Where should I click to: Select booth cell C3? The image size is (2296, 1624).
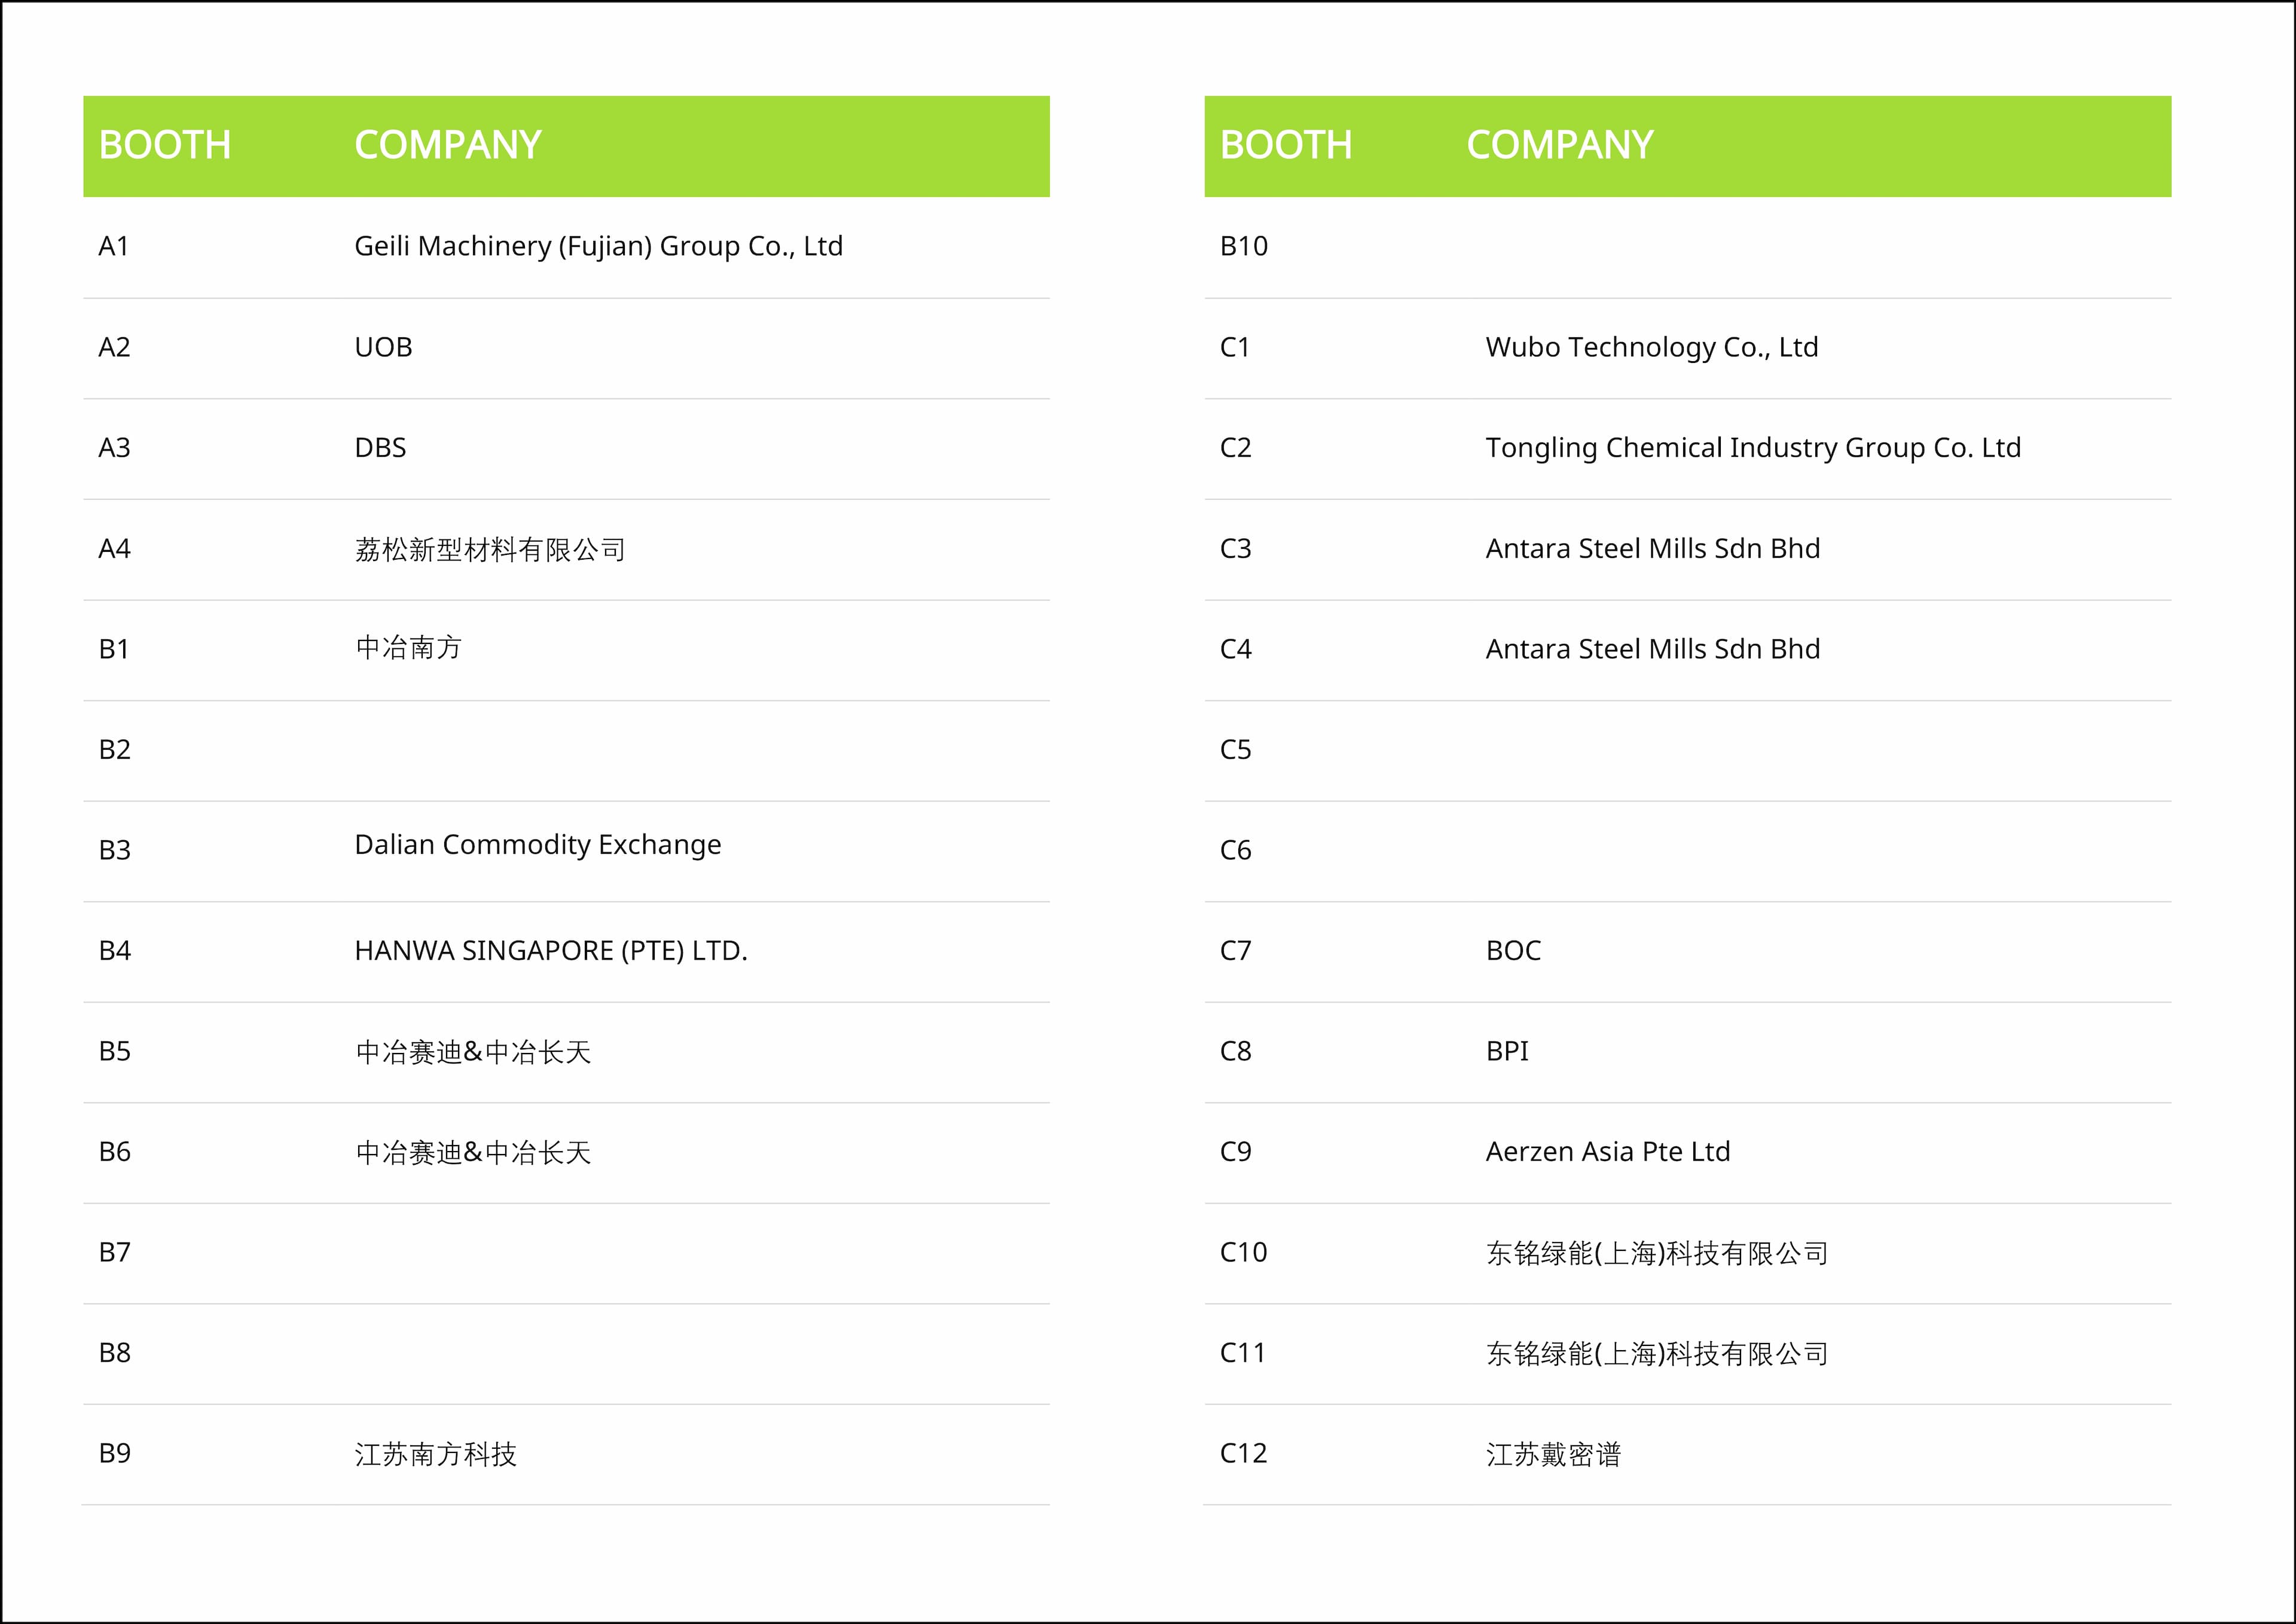tap(1235, 548)
